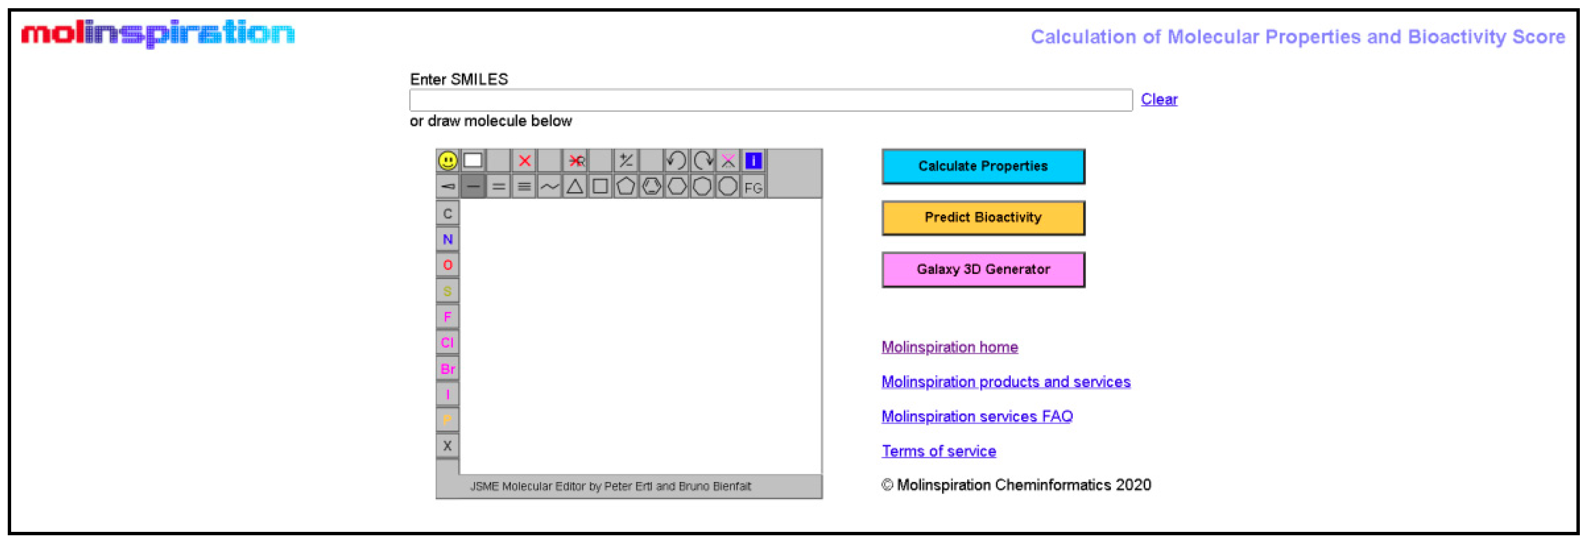
Task: Select the carbon C atom button
Action: point(448,213)
